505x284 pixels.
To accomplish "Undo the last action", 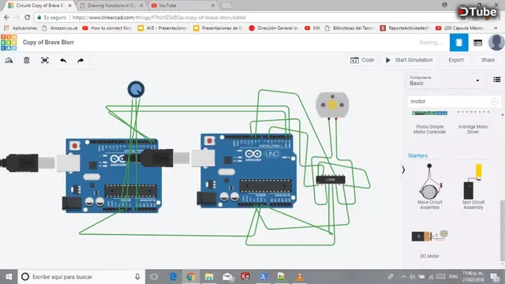I will pos(63,60).
